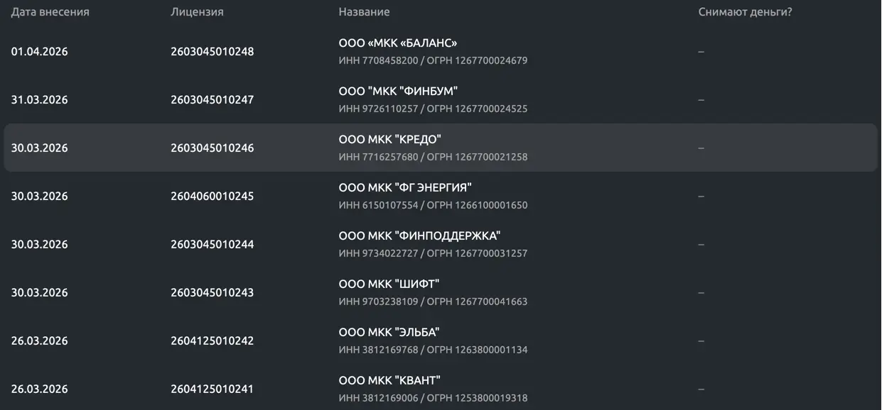Select the "Снимают деньги?" column header

coord(745,12)
